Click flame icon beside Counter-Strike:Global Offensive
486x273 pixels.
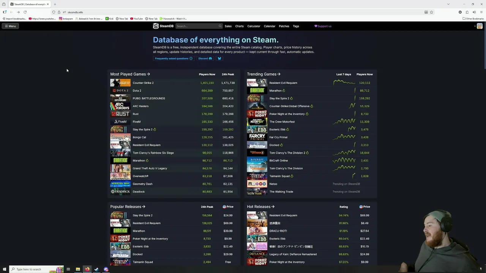point(312,106)
